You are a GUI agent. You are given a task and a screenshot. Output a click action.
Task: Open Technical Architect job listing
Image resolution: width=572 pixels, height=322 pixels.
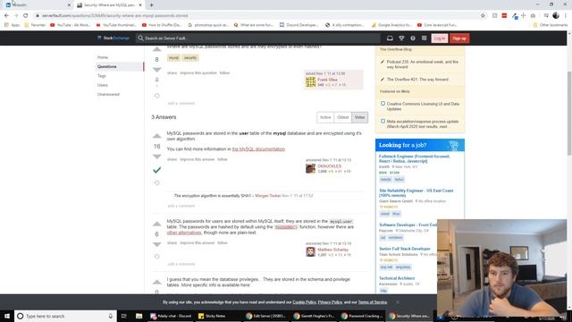pyautogui.click(x=397, y=278)
